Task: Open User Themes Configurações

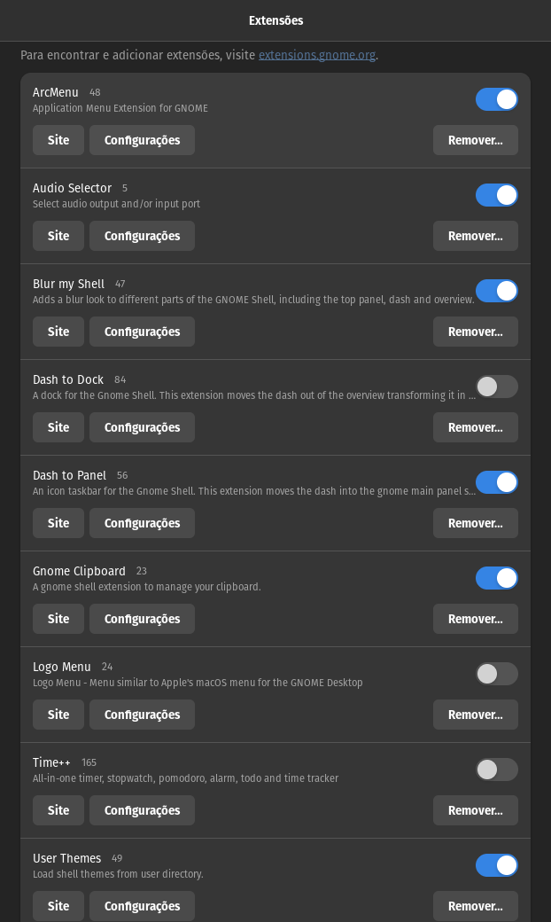Action: 142,906
